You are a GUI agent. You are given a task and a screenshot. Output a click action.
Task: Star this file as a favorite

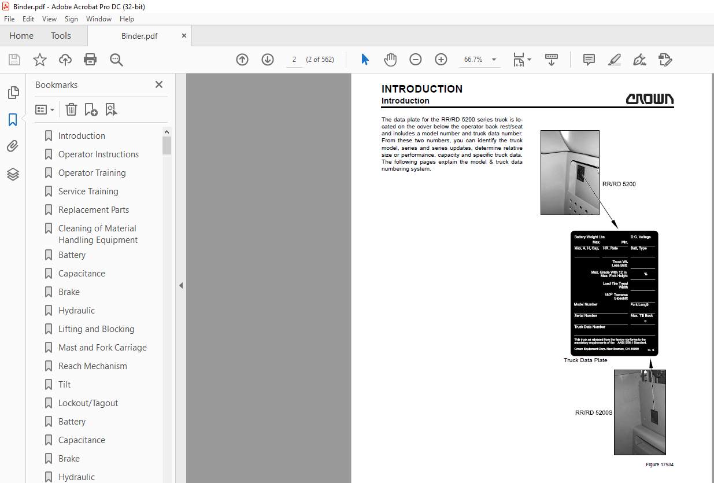point(39,60)
